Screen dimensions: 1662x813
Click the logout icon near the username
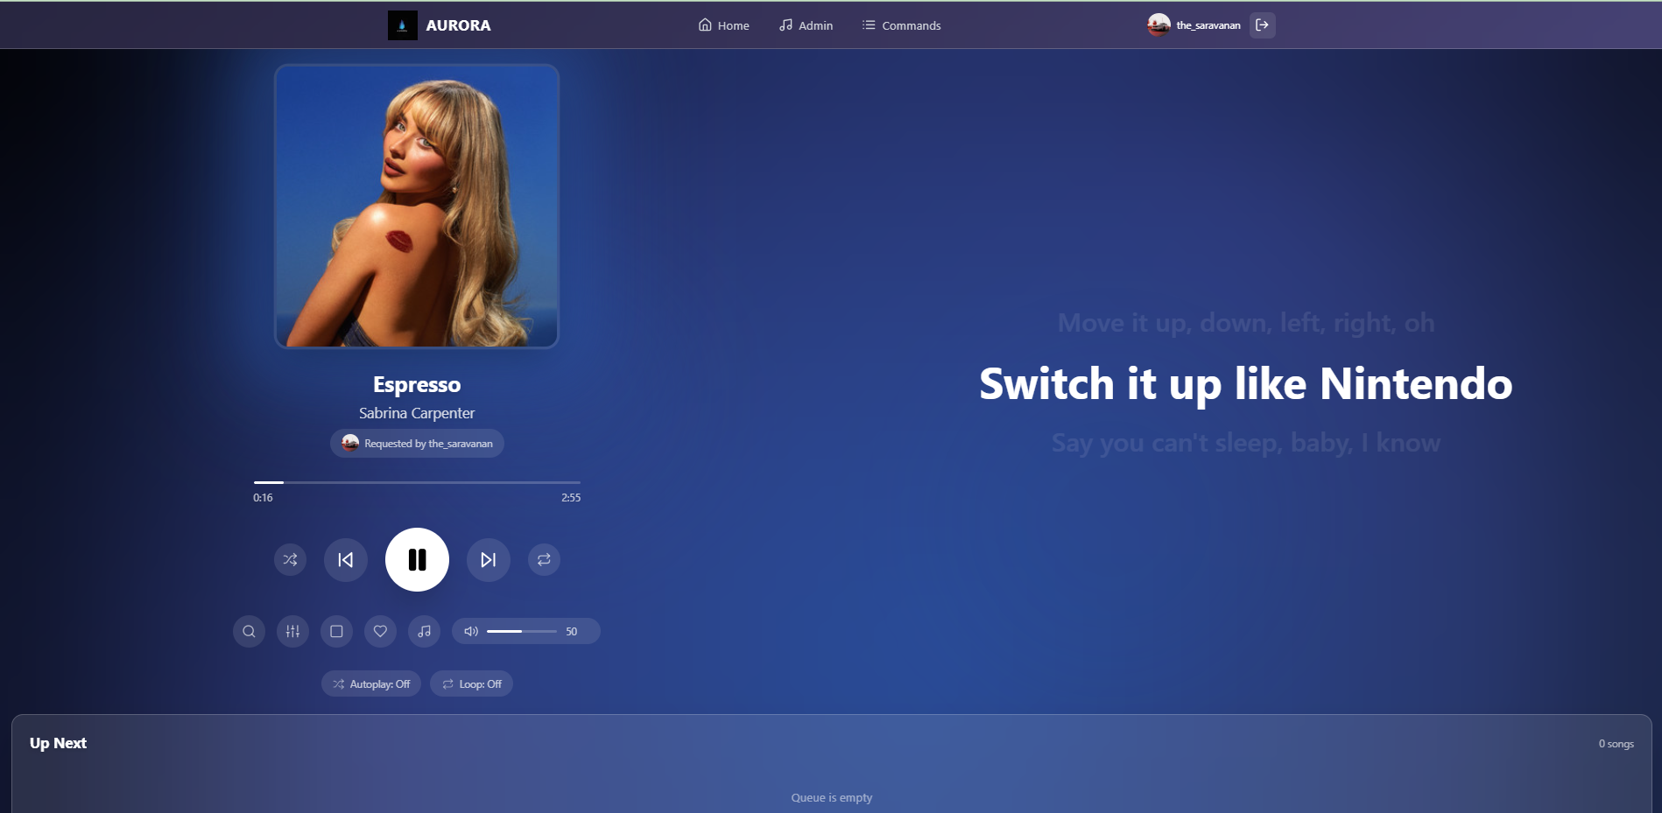point(1262,25)
